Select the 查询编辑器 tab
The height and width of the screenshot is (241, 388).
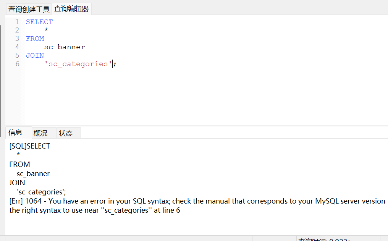tap(71, 9)
